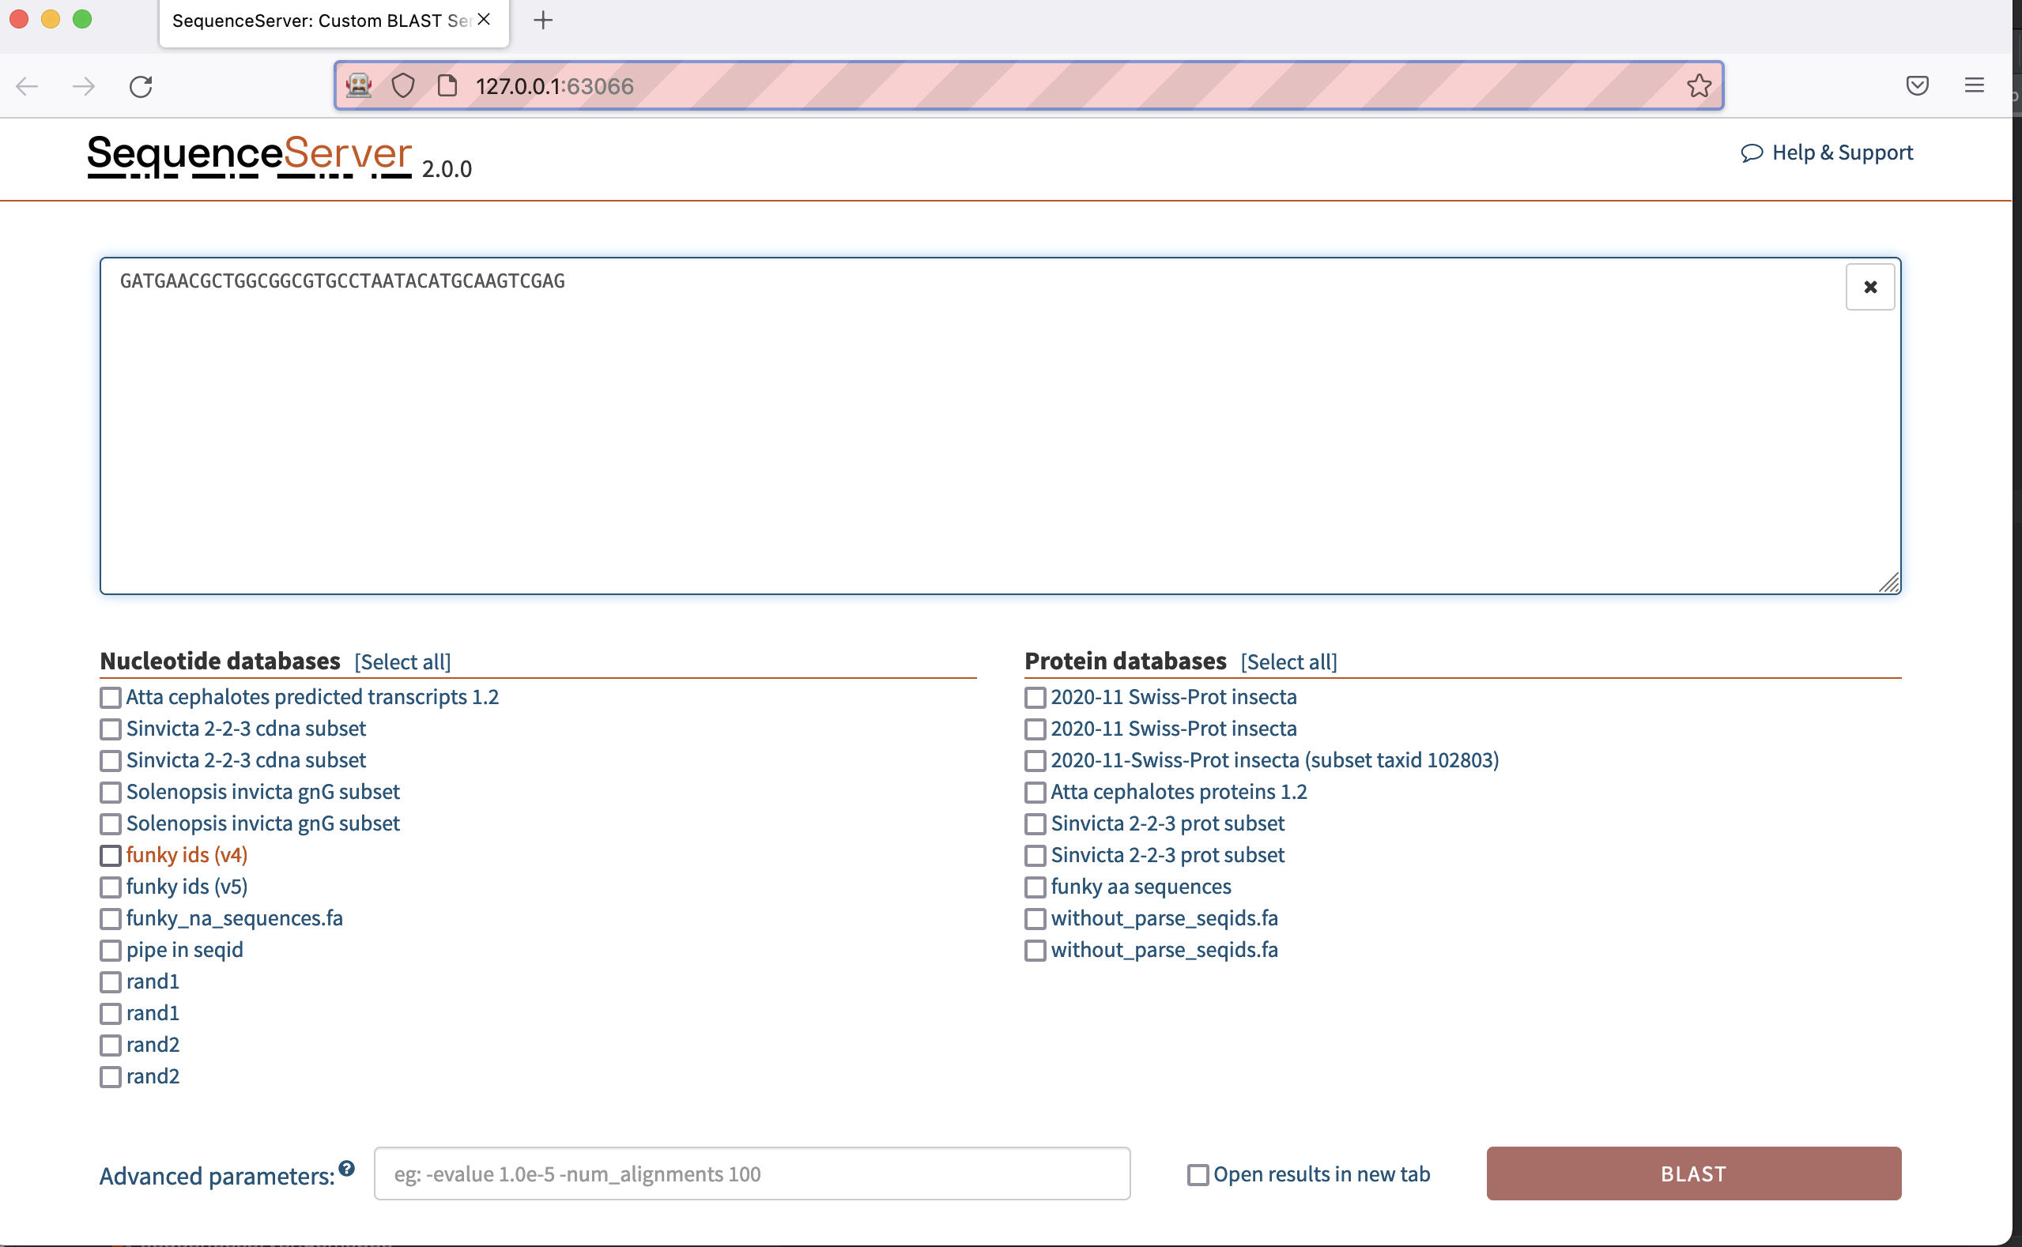
Task: Click the BLAST submit button
Action: [1693, 1174]
